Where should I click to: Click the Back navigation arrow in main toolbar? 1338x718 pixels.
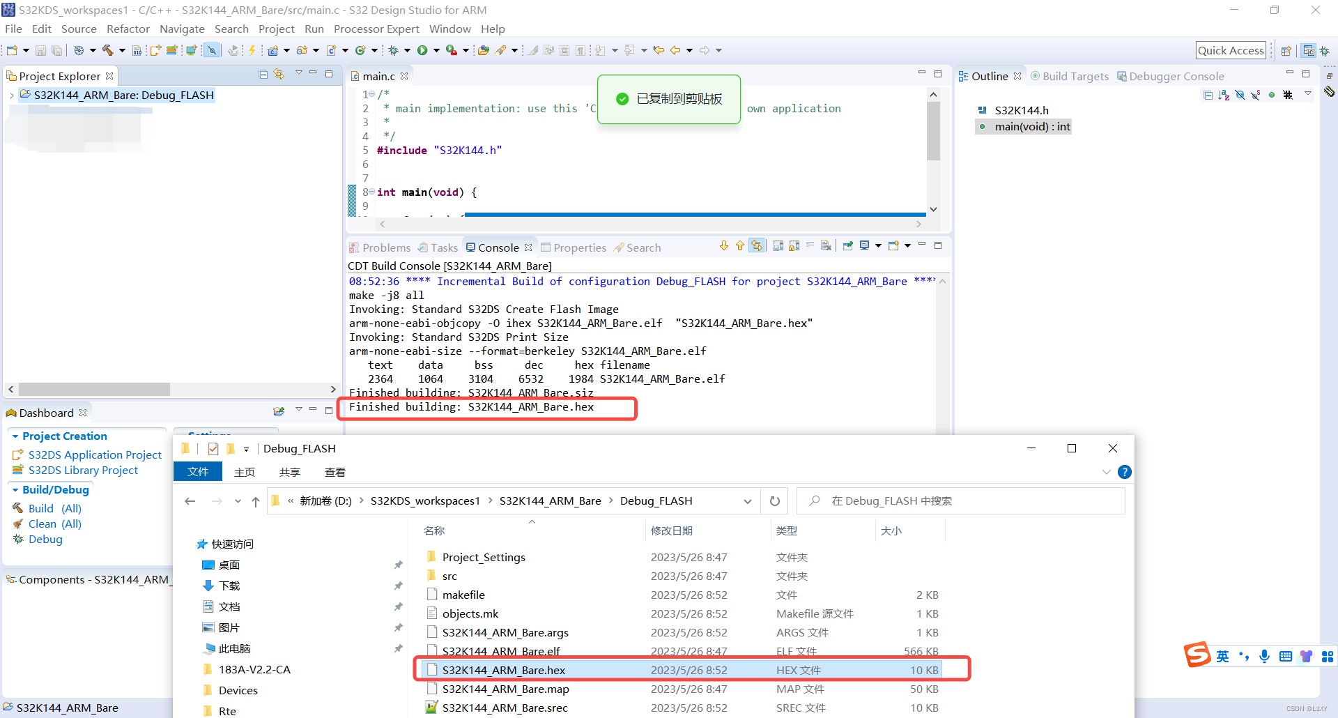coord(675,50)
